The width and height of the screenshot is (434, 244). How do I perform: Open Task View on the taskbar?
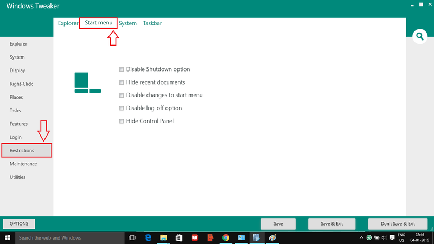click(x=132, y=237)
